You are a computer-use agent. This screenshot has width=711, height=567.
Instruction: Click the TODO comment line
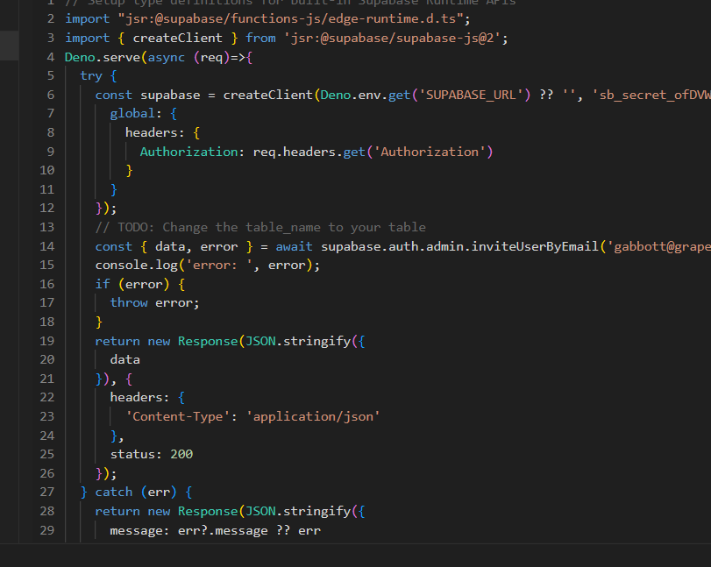[x=260, y=227]
